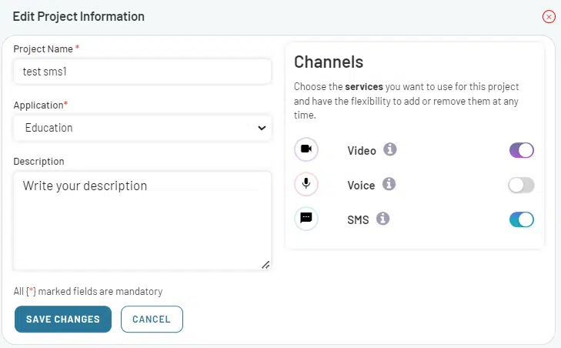Click into the Description text area

tap(142, 220)
